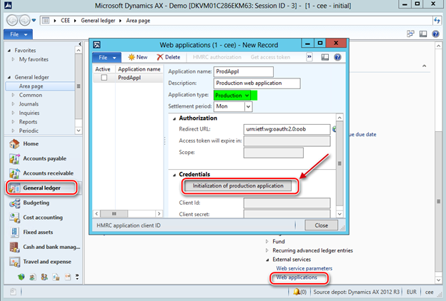Expand My favorites node
Image resolution: width=446 pixels, height=301 pixels.
tap(13, 59)
